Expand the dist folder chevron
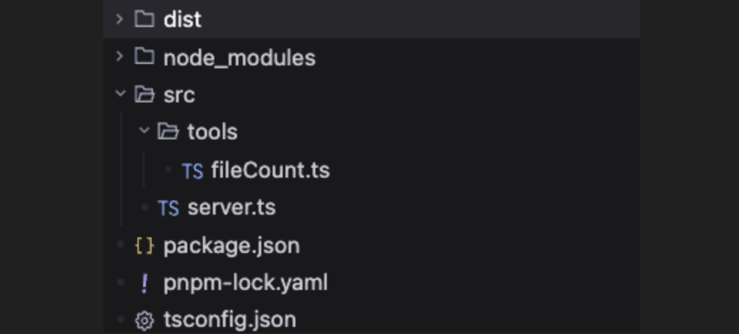 point(120,19)
